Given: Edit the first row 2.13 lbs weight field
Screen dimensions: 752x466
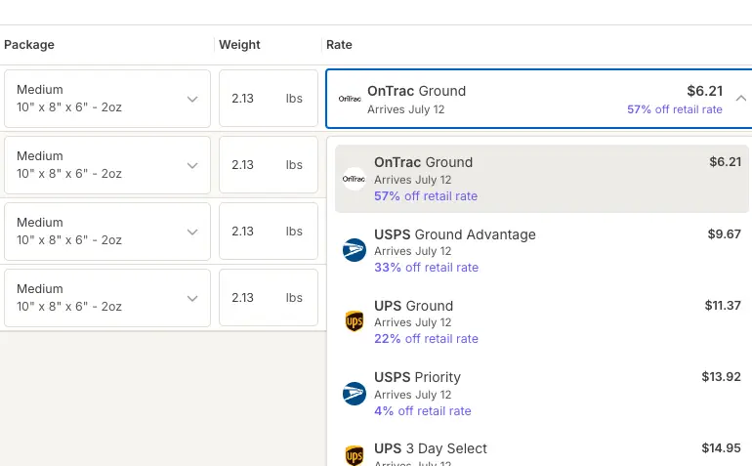Looking at the screenshot, I should (x=269, y=99).
